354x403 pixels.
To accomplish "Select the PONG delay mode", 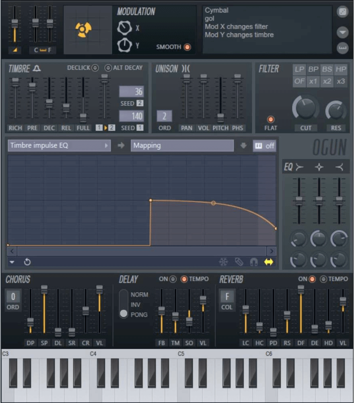I will coord(124,314).
